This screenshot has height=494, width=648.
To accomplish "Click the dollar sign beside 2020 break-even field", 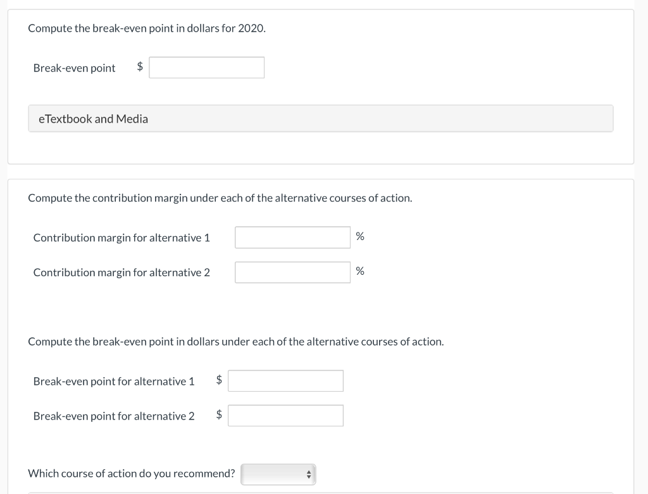I will (x=140, y=67).
